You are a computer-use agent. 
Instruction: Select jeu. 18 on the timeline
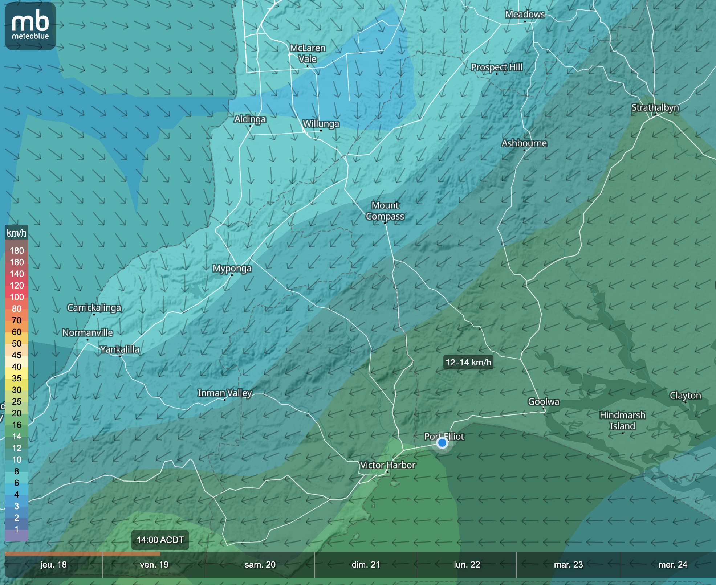pyautogui.click(x=53, y=565)
